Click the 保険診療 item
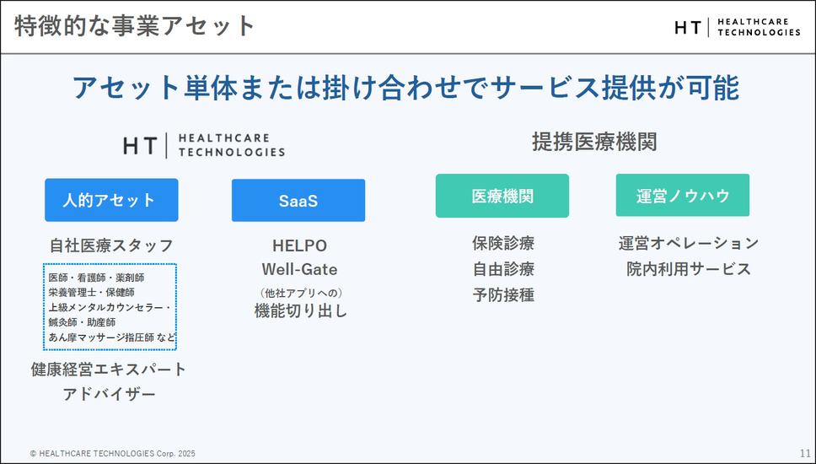 click(503, 244)
